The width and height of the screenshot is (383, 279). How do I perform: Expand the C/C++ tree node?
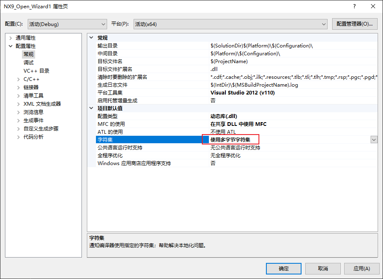click(19, 79)
